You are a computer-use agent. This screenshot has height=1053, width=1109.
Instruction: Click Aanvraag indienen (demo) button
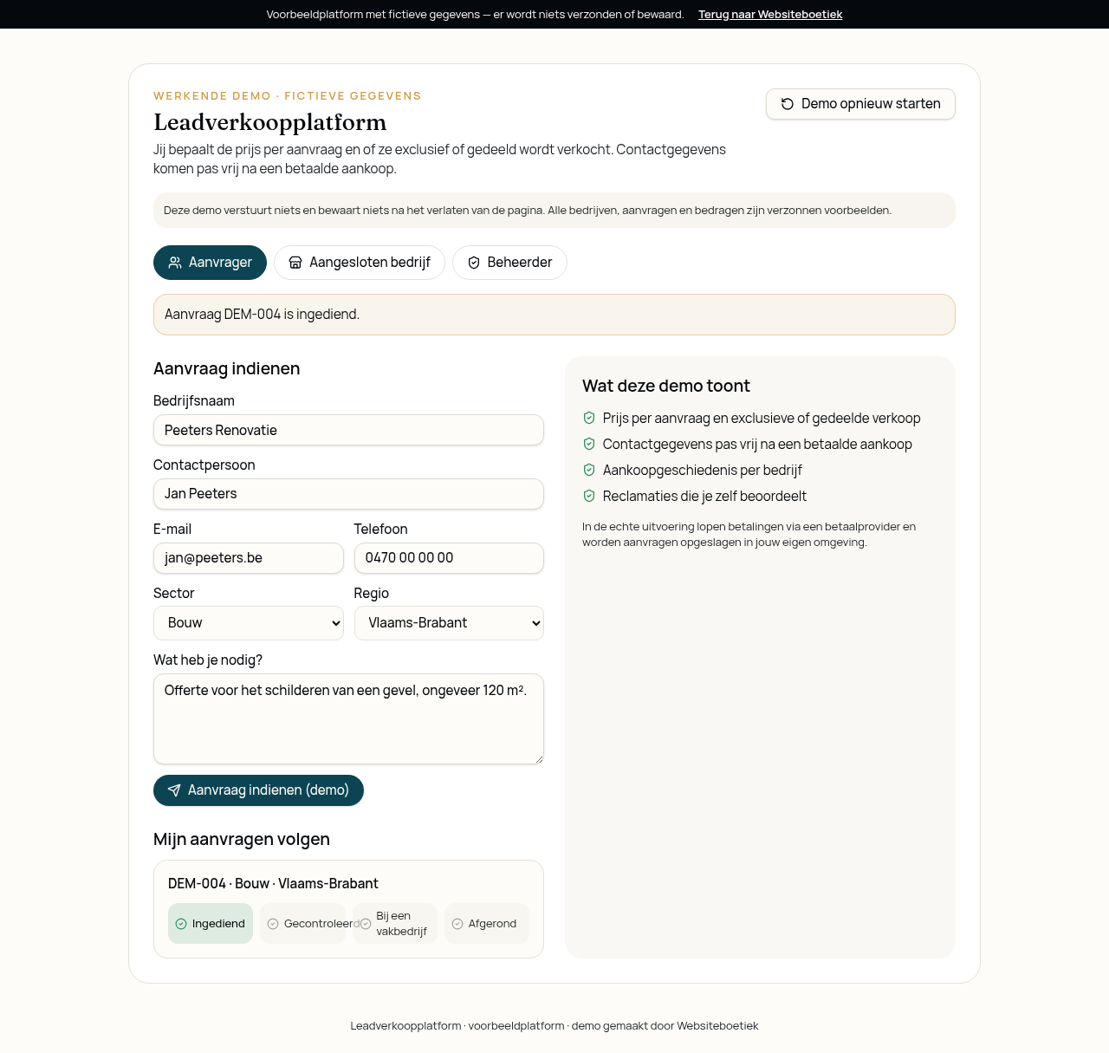258,790
